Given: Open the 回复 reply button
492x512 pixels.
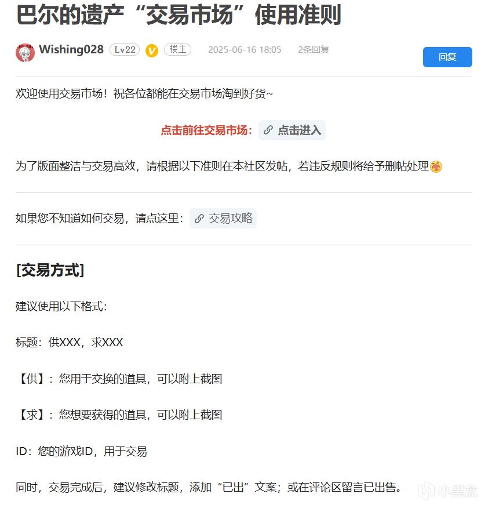Looking at the screenshot, I should point(447,57).
